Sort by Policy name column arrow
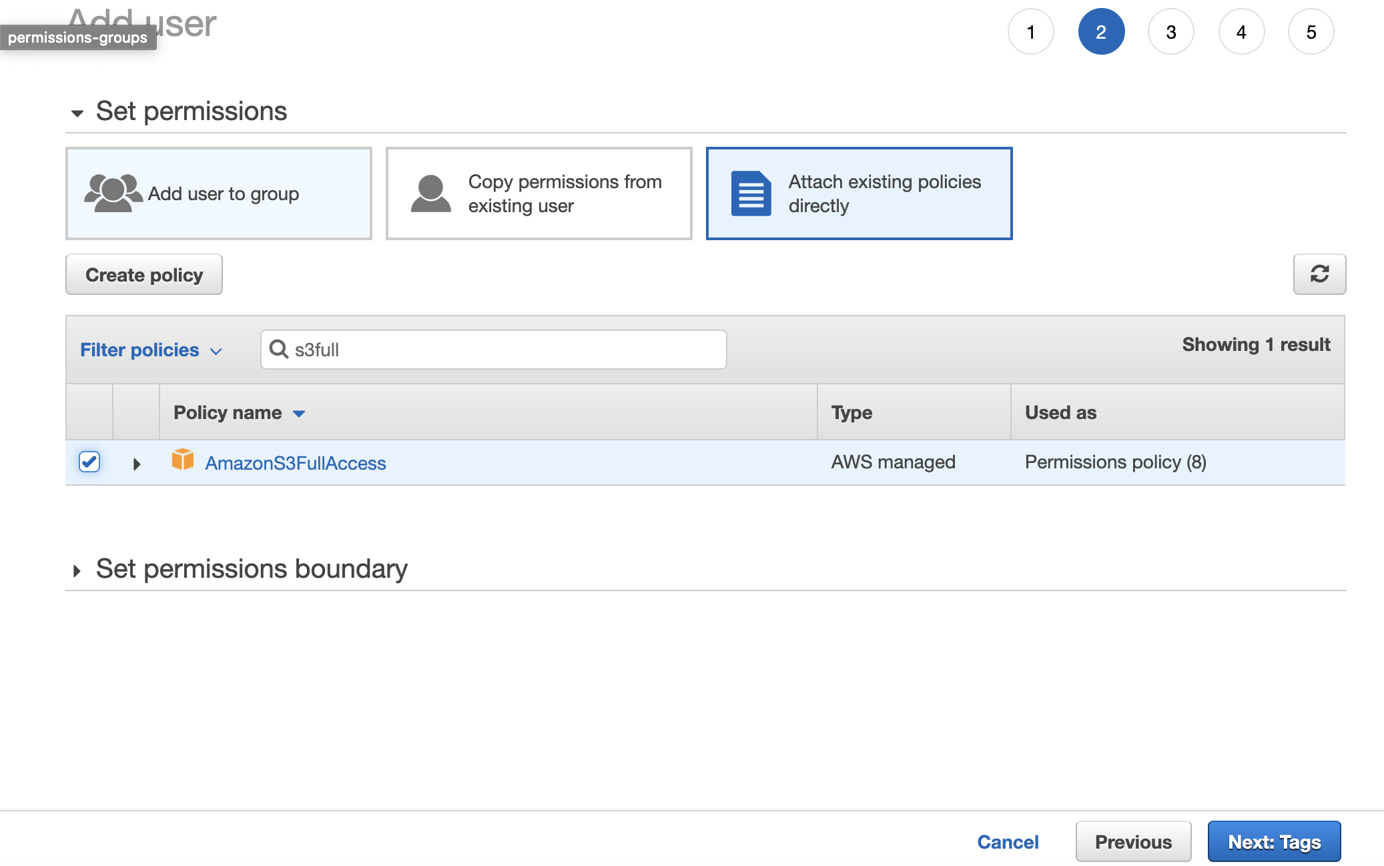The image size is (1384, 866). [x=299, y=414]
